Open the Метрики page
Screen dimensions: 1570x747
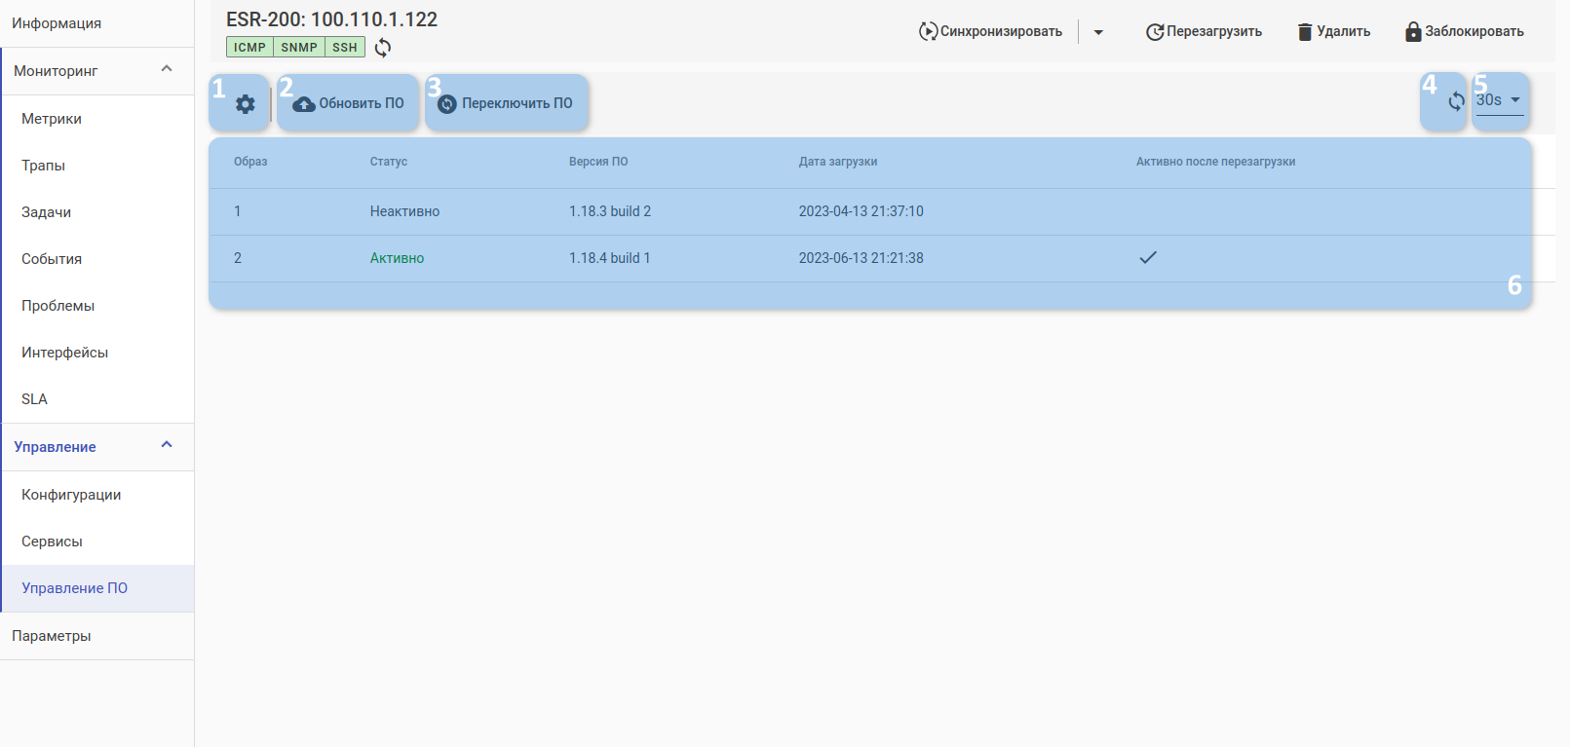52,119
